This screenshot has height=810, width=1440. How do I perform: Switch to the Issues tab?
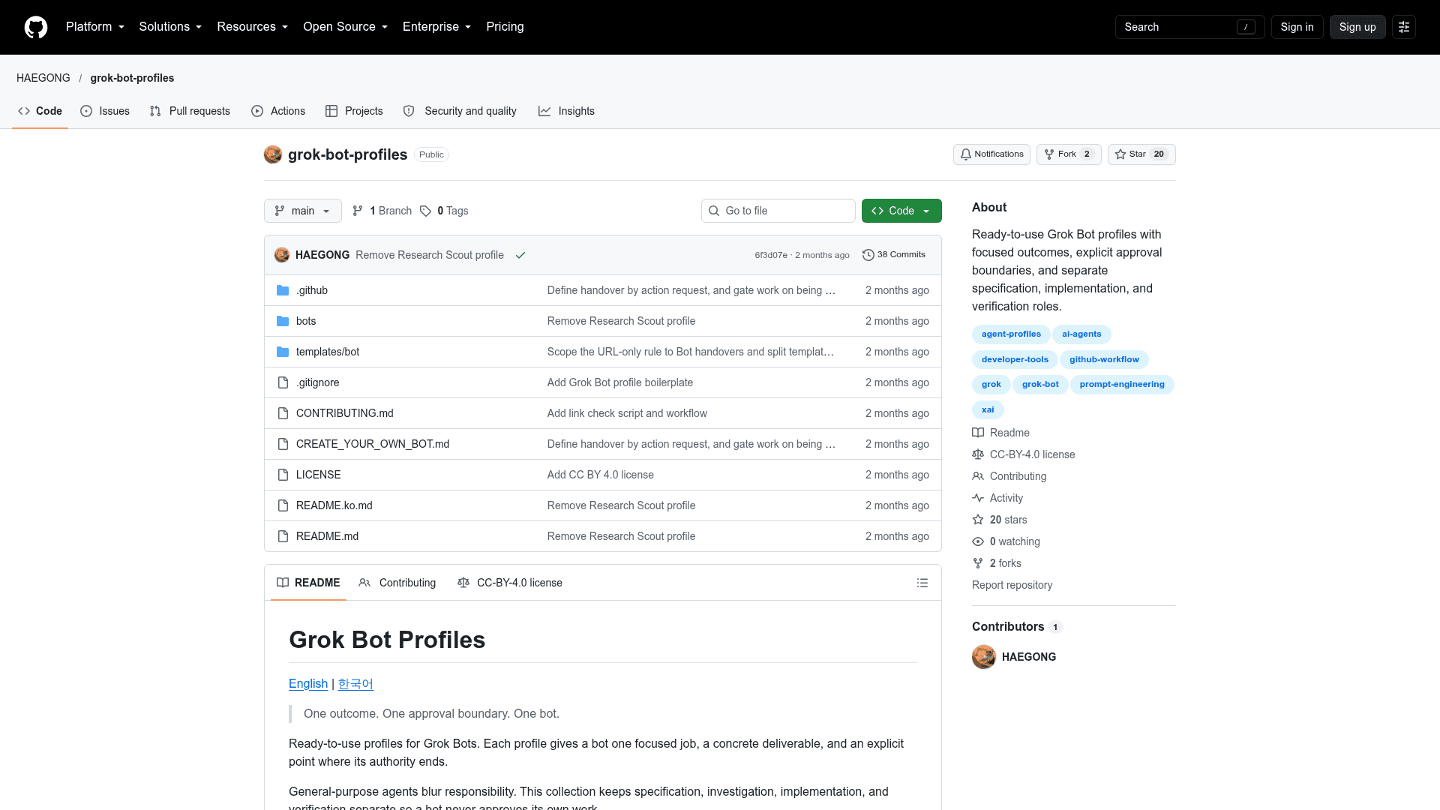[105, 111]
